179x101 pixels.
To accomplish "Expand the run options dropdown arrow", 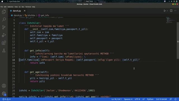I will click(167, 11).
